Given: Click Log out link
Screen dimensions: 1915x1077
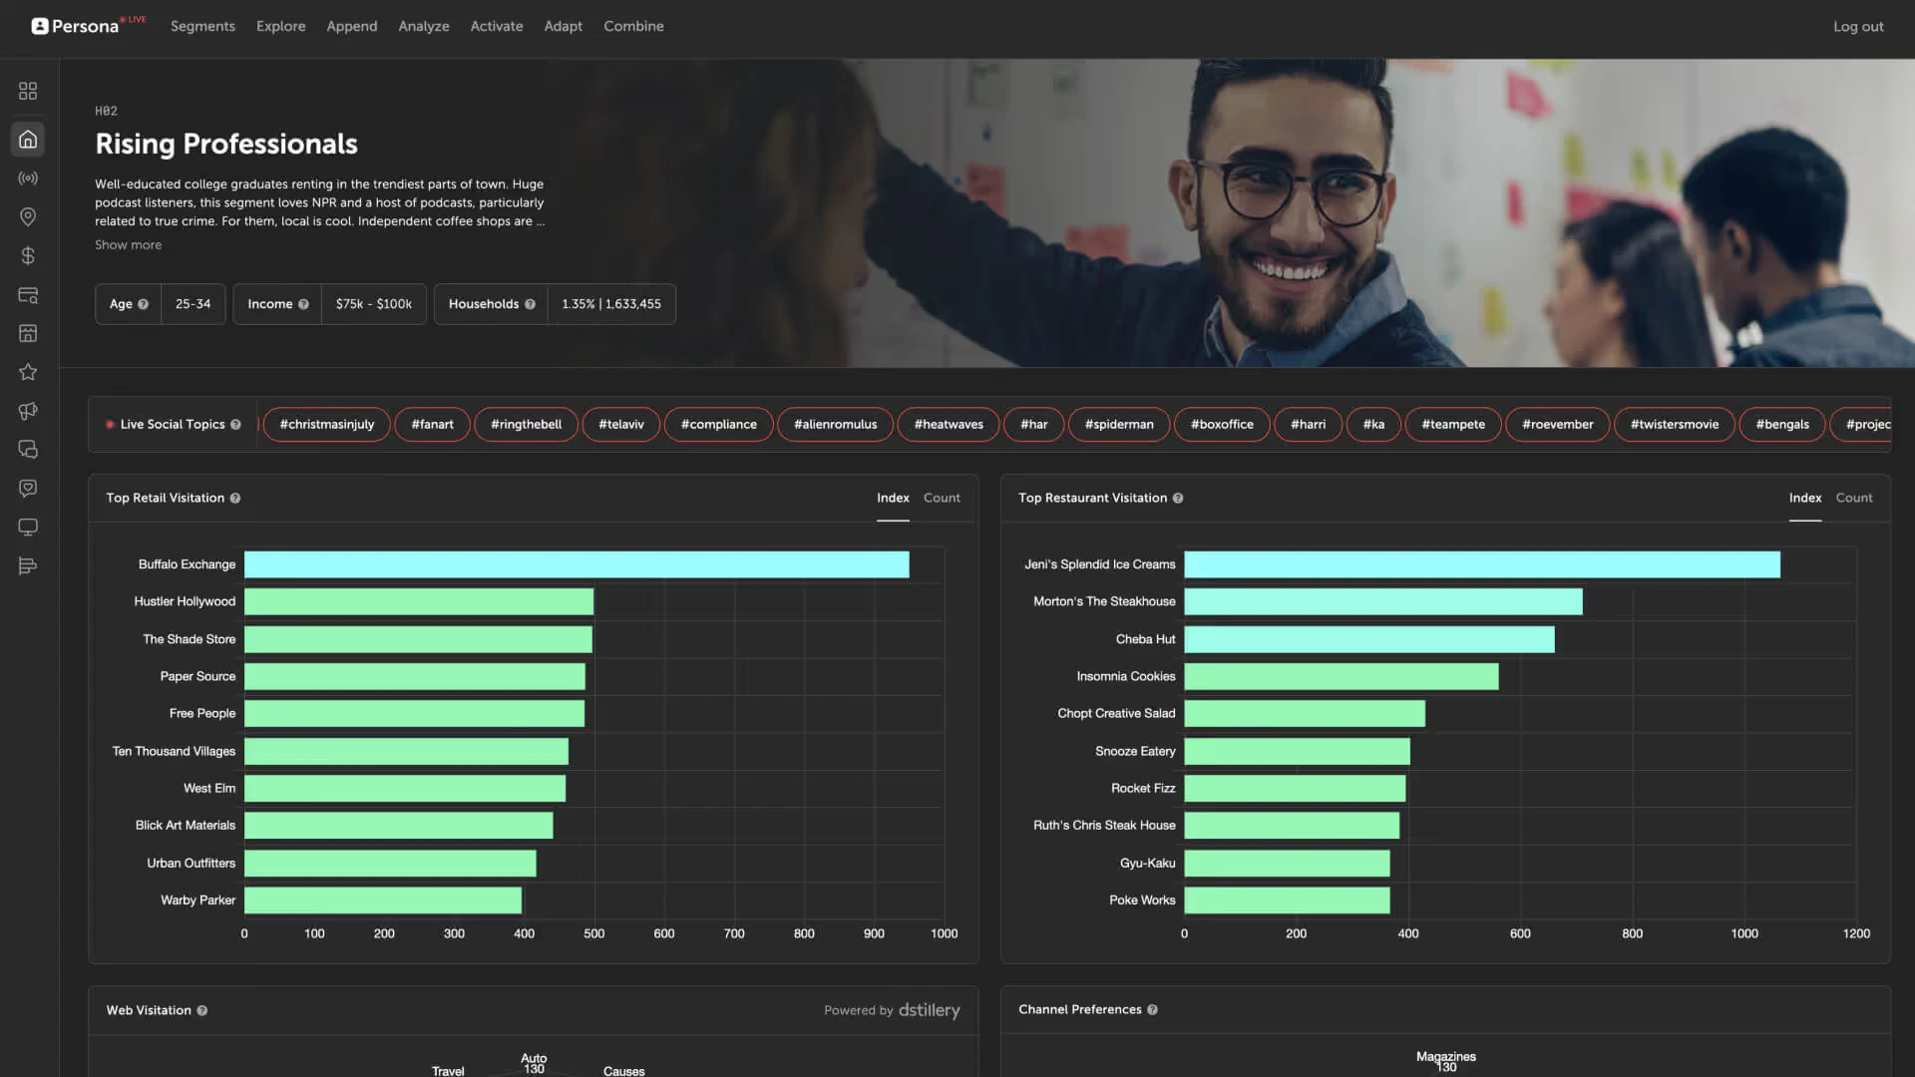Looking at the screenshot, I should (x=1857, y=27).
